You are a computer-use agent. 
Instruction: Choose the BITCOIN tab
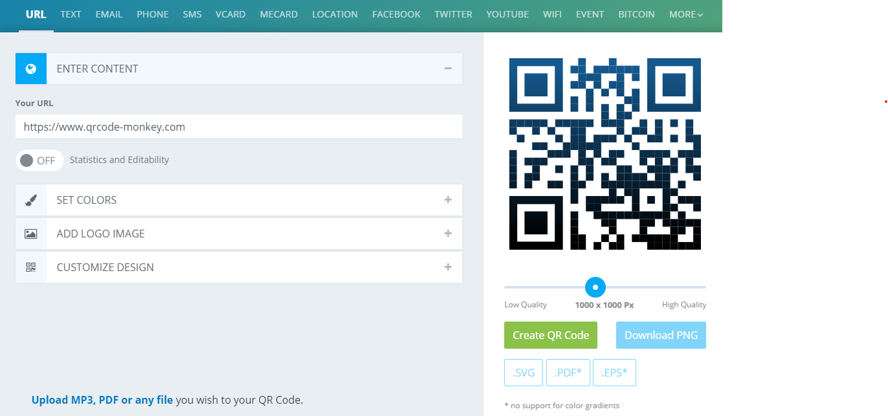[636, 14]
